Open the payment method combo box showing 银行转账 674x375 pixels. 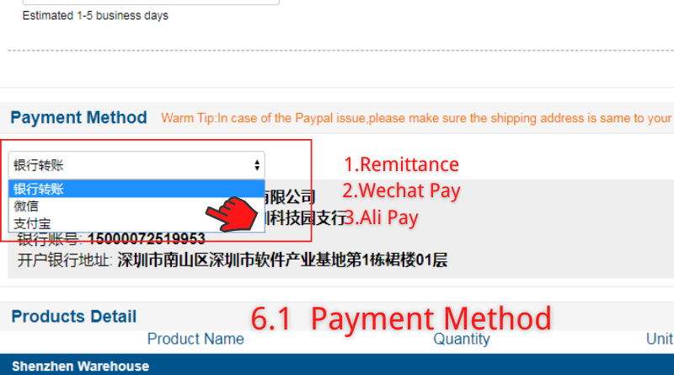click(x=136, y=165)
